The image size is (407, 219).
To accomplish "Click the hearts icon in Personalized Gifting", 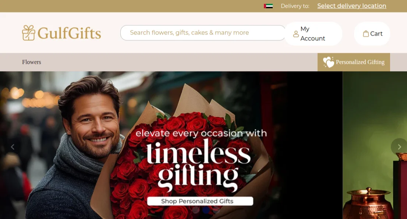I will tap(328, 62).
